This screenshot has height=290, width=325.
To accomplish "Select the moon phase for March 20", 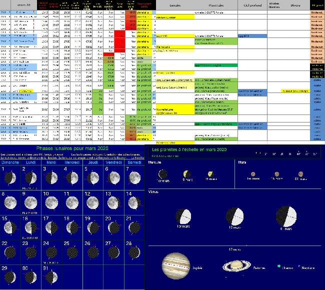I will 114,227.
